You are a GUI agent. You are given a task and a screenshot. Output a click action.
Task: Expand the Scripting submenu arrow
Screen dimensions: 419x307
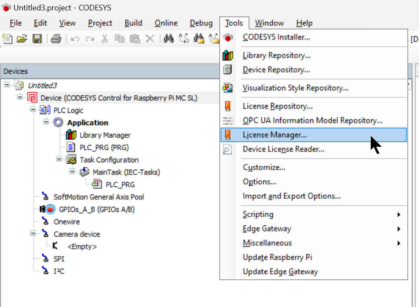coord(399,215)
